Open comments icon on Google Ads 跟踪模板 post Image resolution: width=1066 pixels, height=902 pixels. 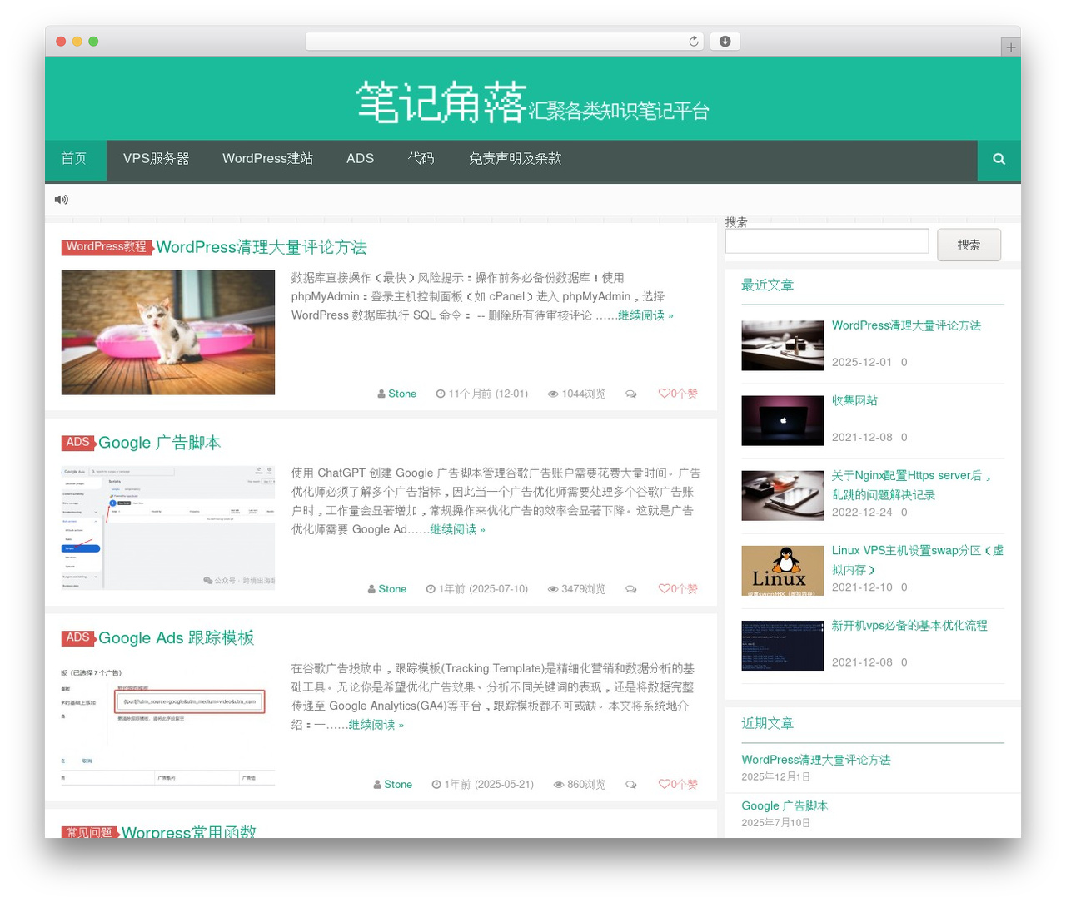pos(631,785)
